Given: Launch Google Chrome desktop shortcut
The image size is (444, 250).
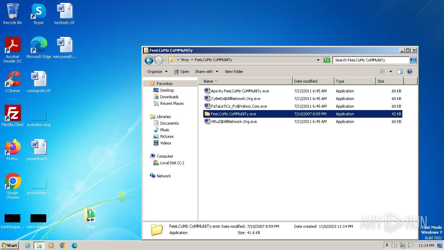Looking at the screenshot, I should [x=12, y=186].
